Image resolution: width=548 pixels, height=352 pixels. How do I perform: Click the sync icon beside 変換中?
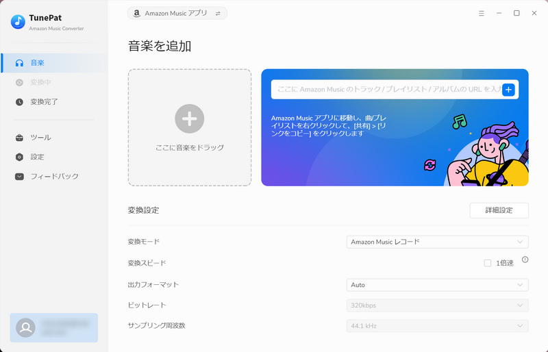pos(19,82)
